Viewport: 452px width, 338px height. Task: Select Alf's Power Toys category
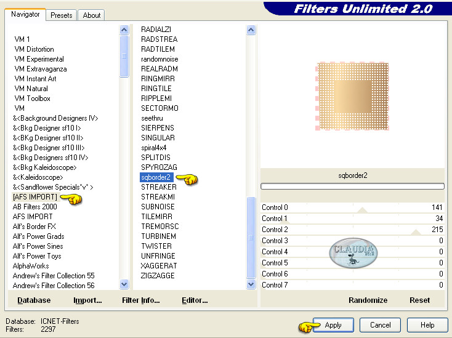pos(37,256)
